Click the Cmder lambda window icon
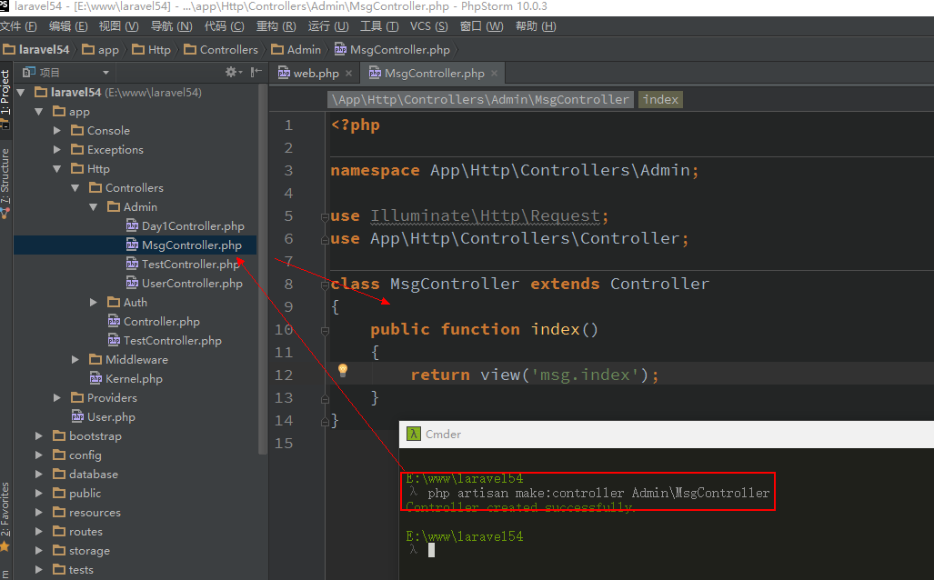 tap(412, 435)
